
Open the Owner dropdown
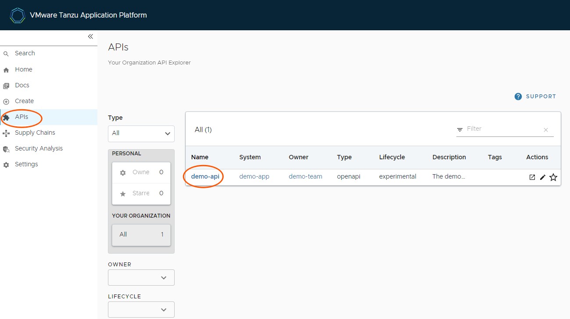(141, 277)
